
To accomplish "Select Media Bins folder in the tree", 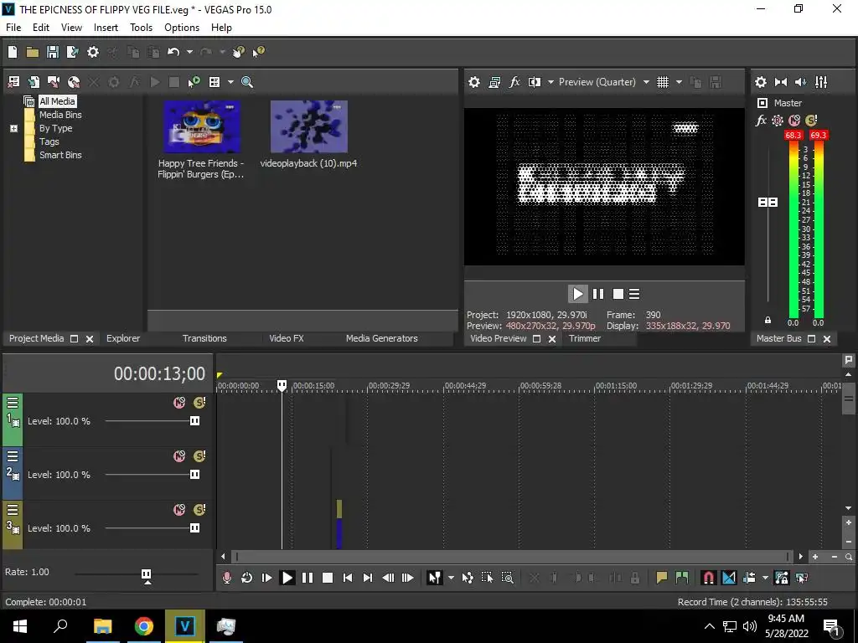I will pos(60,115).
